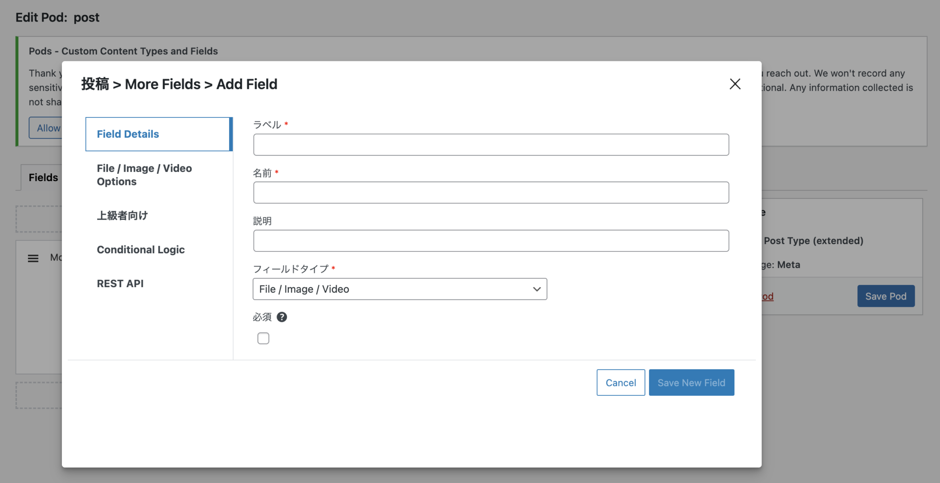Open the REST API tab

[x=120, y=283]
